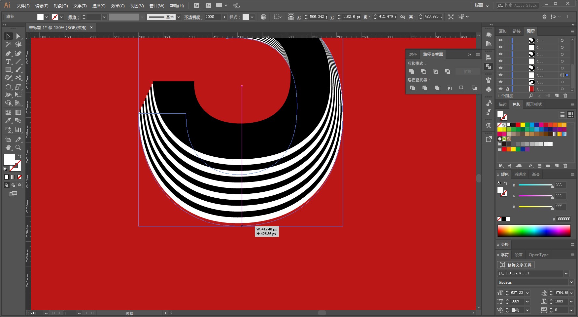578x317 pixels.
Task: Pick the Zoom tool in the toolbar
Action: (x=18, y=147)
